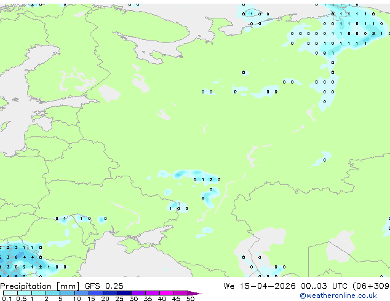Select legend swatch between 5 and 10
390x301 pixels.
tap(67, 293)
